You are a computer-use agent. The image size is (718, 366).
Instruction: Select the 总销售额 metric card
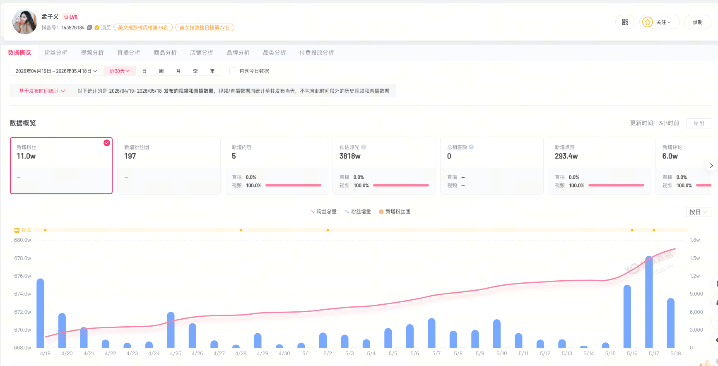point(492,166)
